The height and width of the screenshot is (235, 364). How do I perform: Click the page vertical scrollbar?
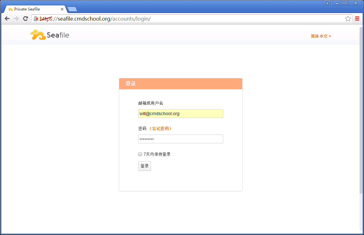coord(361,111)
